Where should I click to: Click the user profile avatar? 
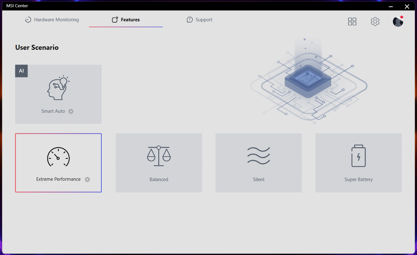(398, 22)
